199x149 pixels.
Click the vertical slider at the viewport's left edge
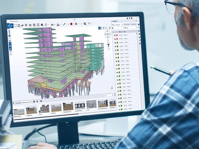(10, 35)
